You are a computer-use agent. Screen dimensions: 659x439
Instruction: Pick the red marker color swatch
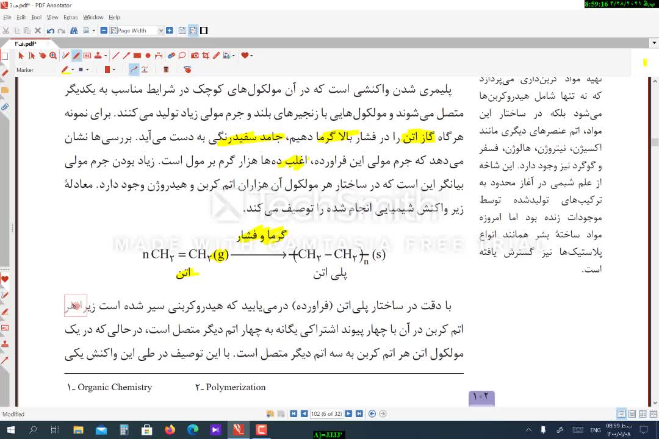(107, 70)
